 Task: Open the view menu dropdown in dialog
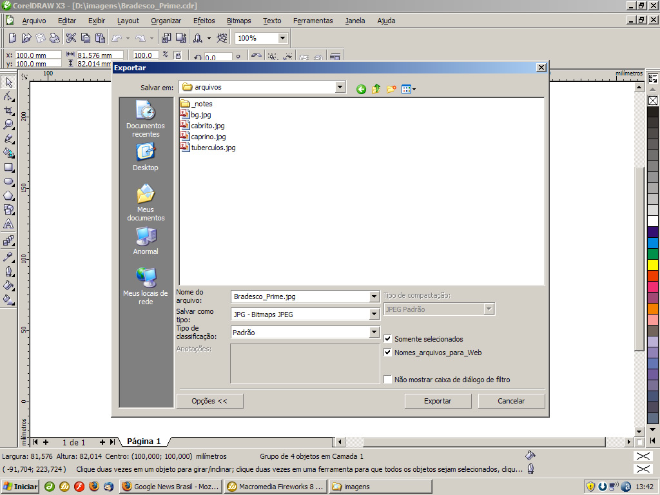(x=409, y=89)
